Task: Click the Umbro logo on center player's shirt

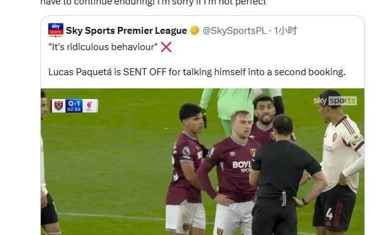Action: coord(232,154)
